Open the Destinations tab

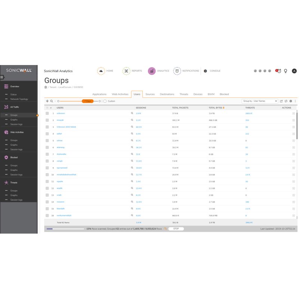coord(167,94)
